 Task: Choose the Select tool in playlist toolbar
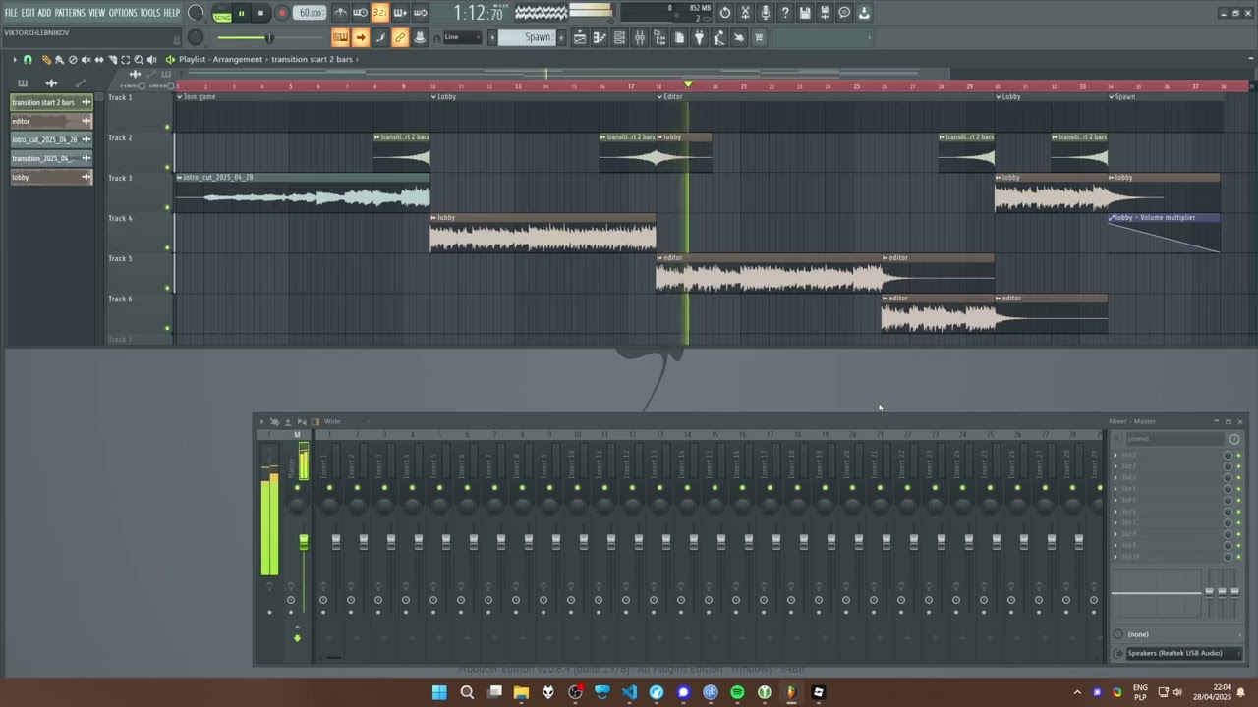click(125, 60)
